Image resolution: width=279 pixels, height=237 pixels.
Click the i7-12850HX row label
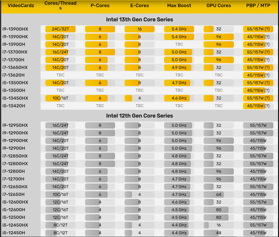15,156
